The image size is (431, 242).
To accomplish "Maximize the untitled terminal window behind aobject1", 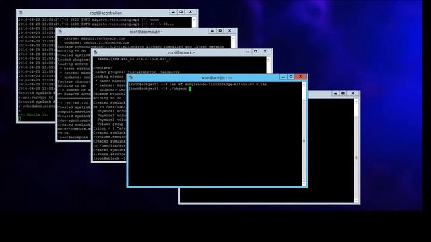I will pyautogui.click(x=343, y=93).
